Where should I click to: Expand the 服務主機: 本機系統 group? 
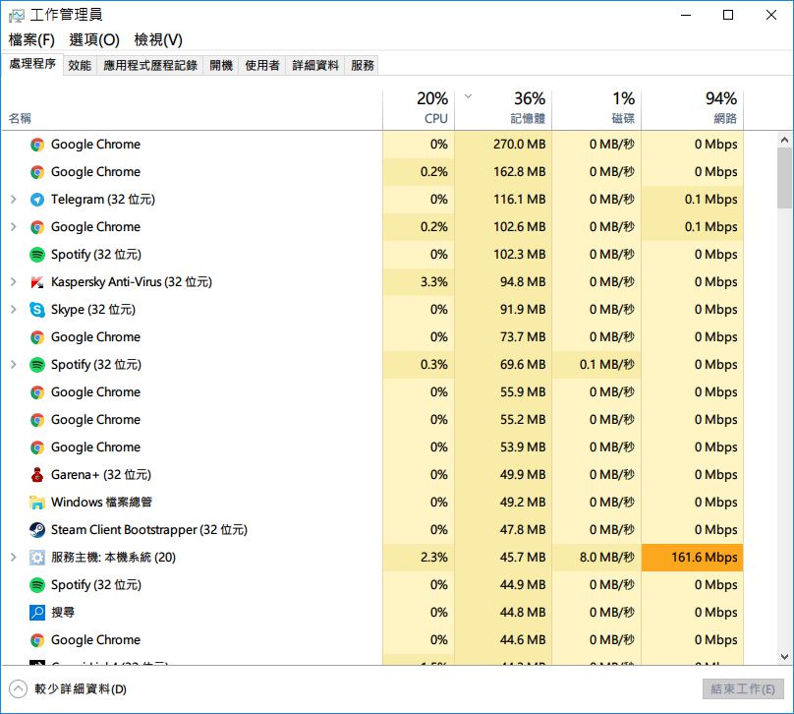(14, 558)
